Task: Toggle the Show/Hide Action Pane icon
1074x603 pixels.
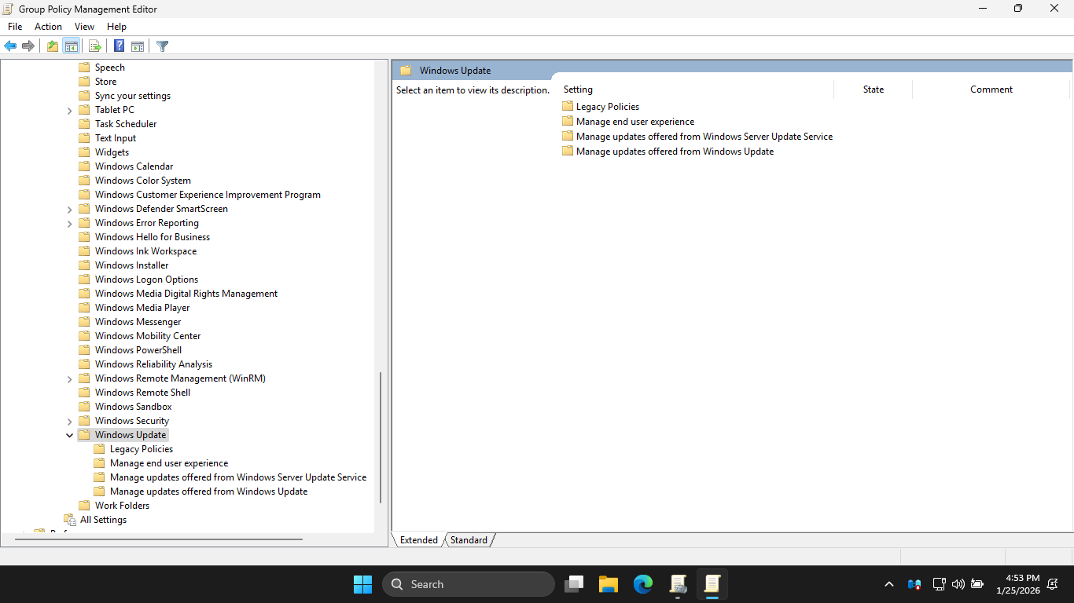Action: 138,46
